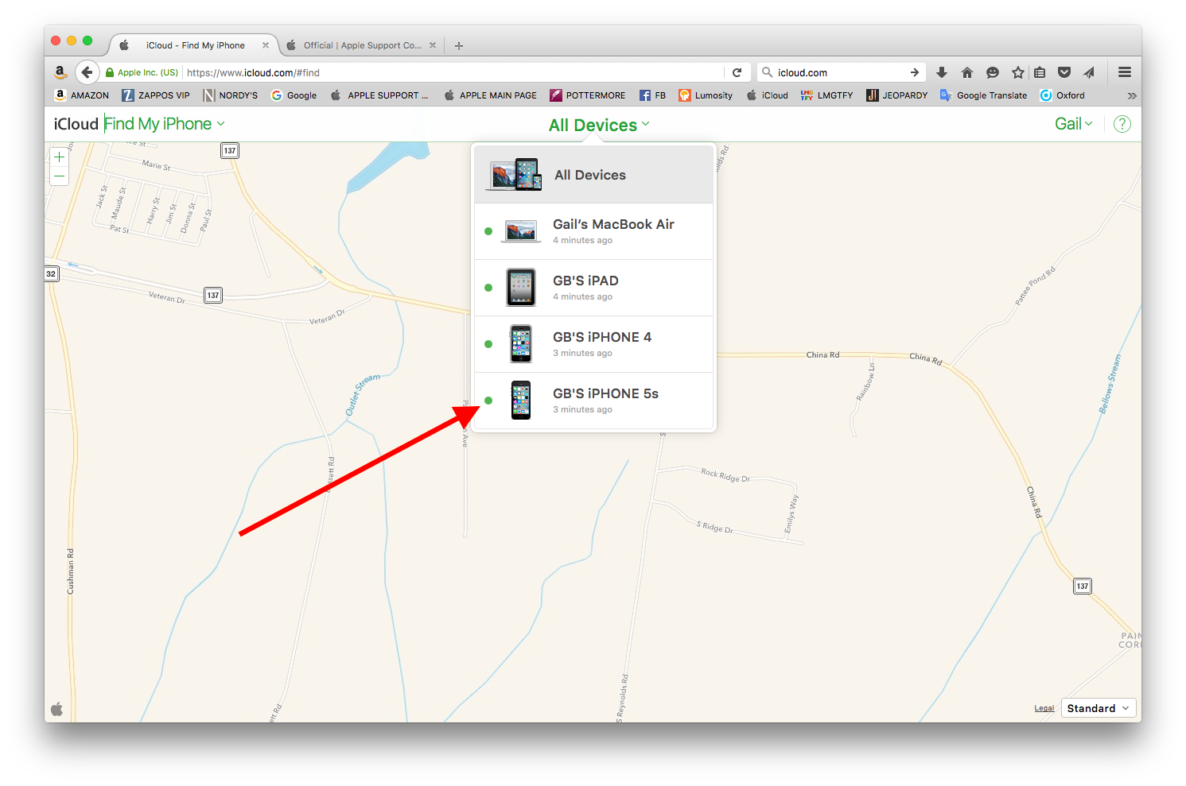Viewport: 1186px width, 786px height.
Task: Open the LMGTFY bookmark
Action: [826, 95]
